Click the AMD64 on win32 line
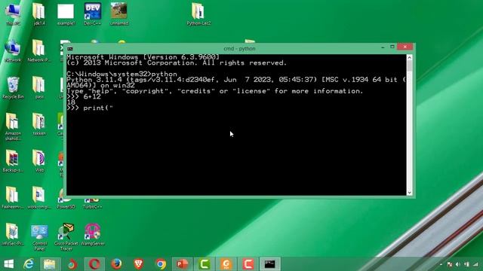 100,85
